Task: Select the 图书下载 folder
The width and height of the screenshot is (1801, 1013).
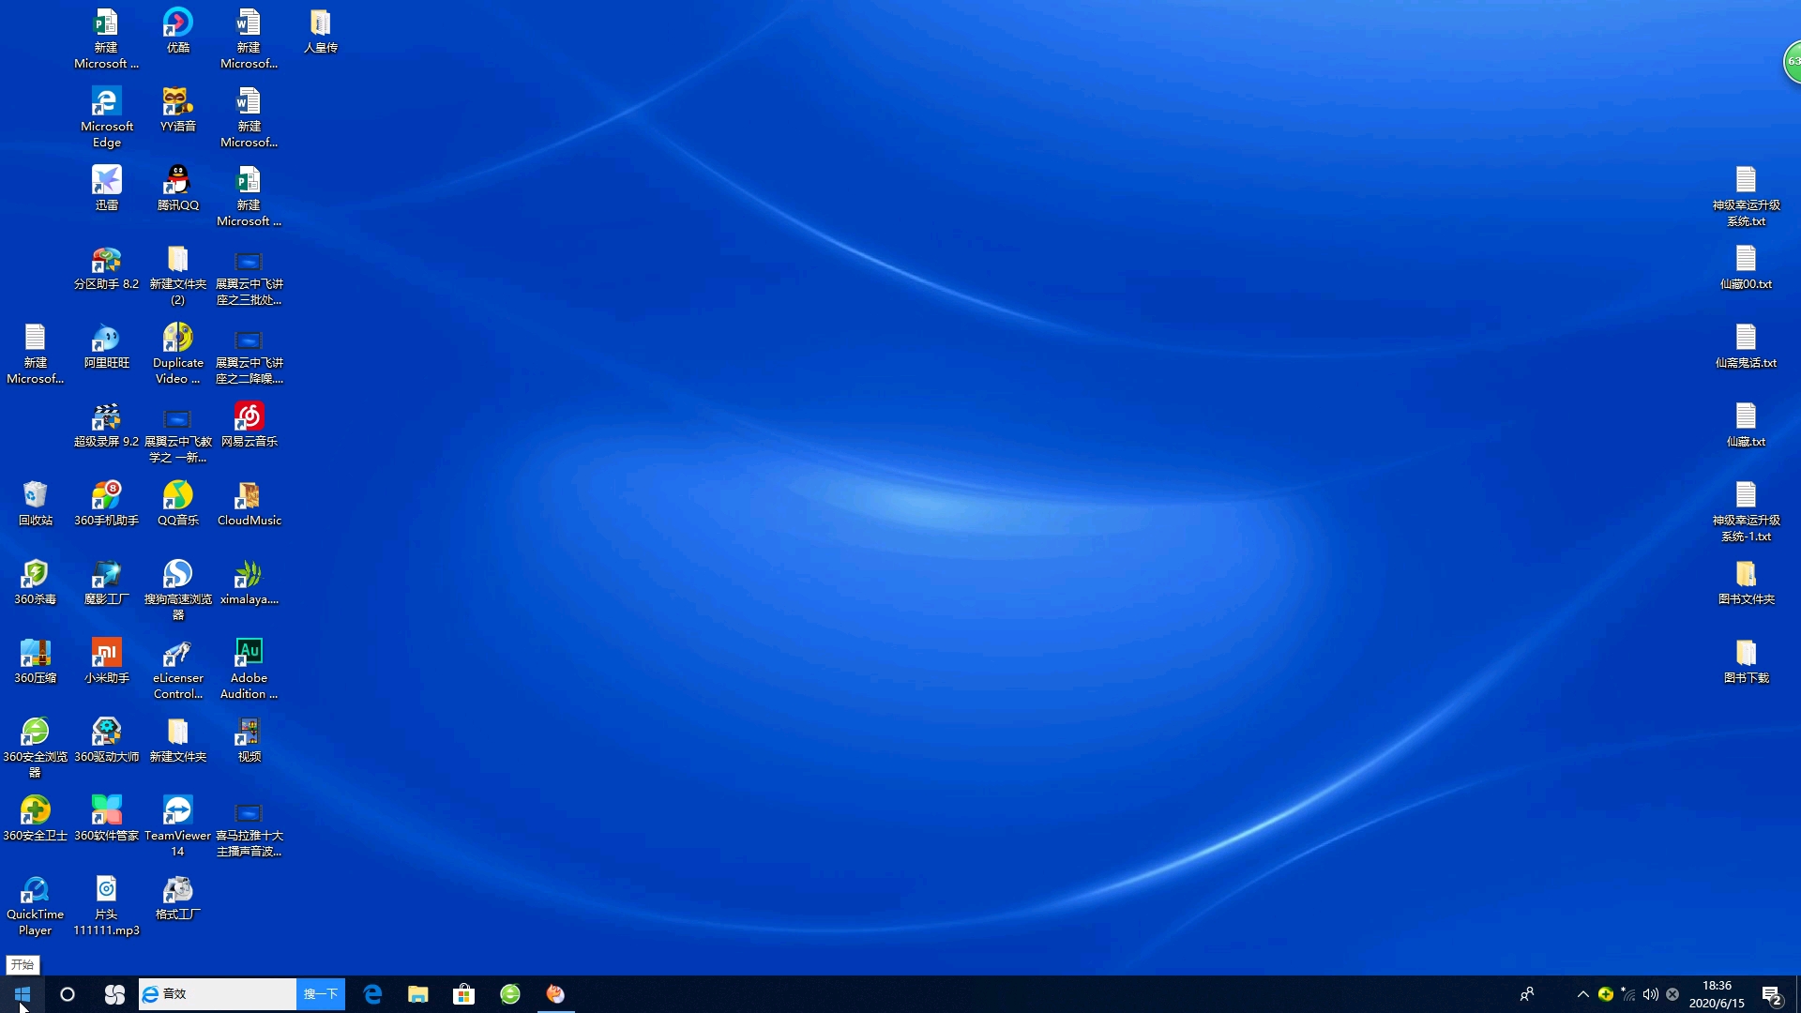Action: pos(1746,660)
